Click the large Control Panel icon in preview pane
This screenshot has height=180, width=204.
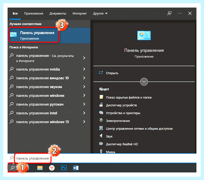[x=144, y=35]
